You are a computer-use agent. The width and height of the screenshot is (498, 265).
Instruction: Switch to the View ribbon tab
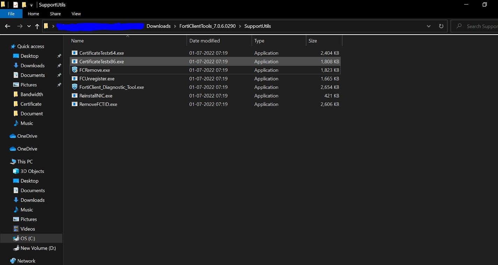point(76,14)
